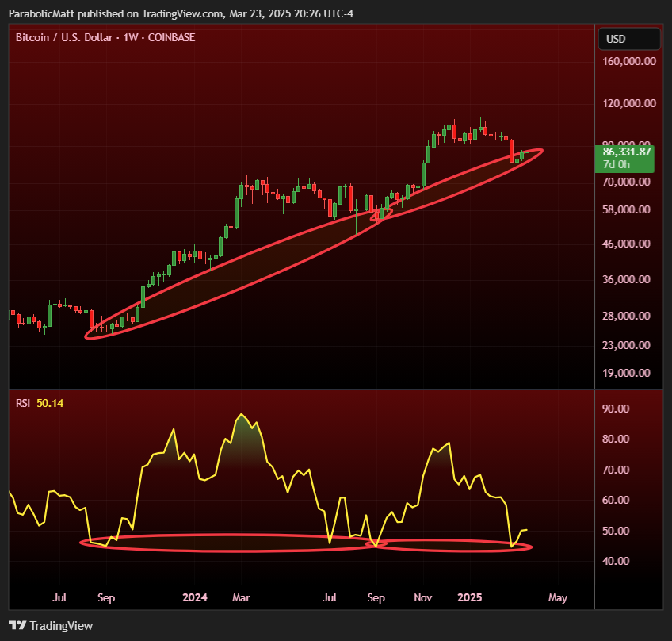
Task: Click the 120,000.00 price axis label
Action: tap(628, 103)
